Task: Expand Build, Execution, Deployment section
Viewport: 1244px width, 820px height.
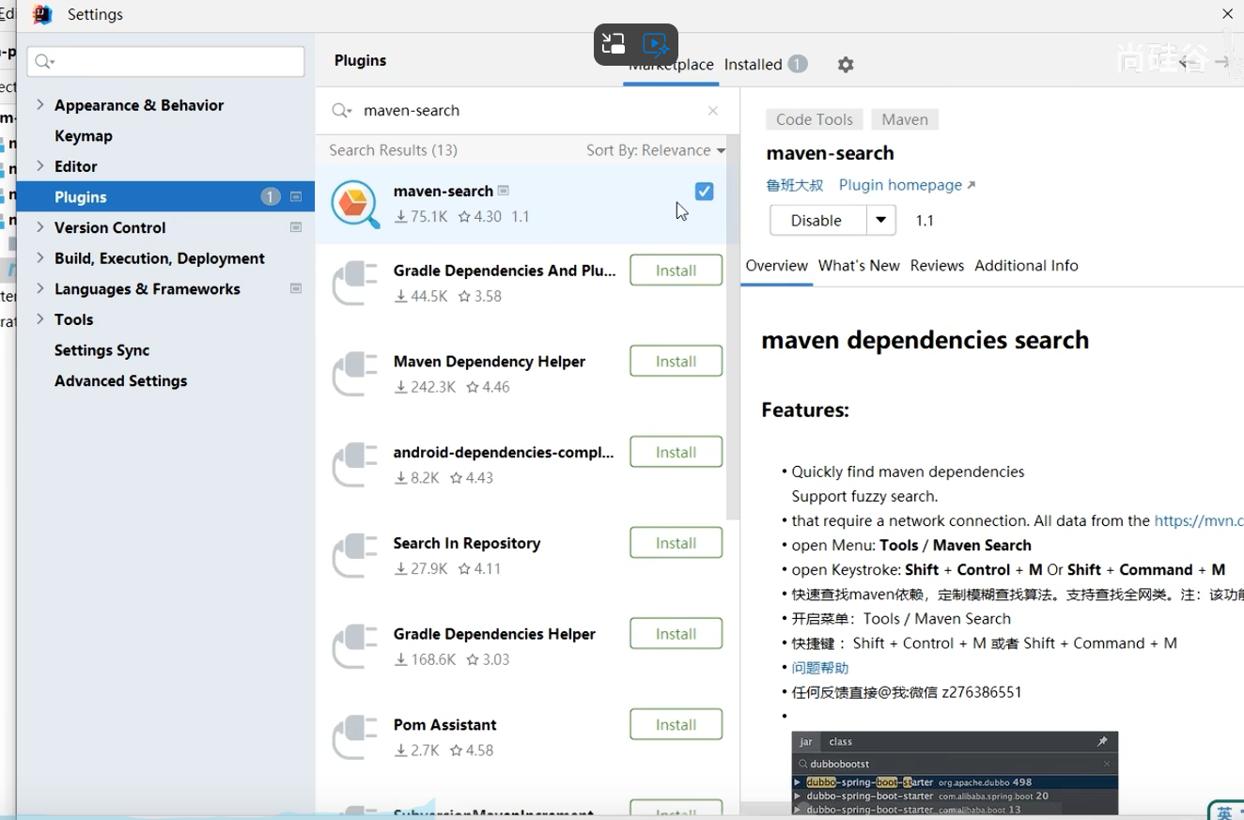Action: point(40,257)
